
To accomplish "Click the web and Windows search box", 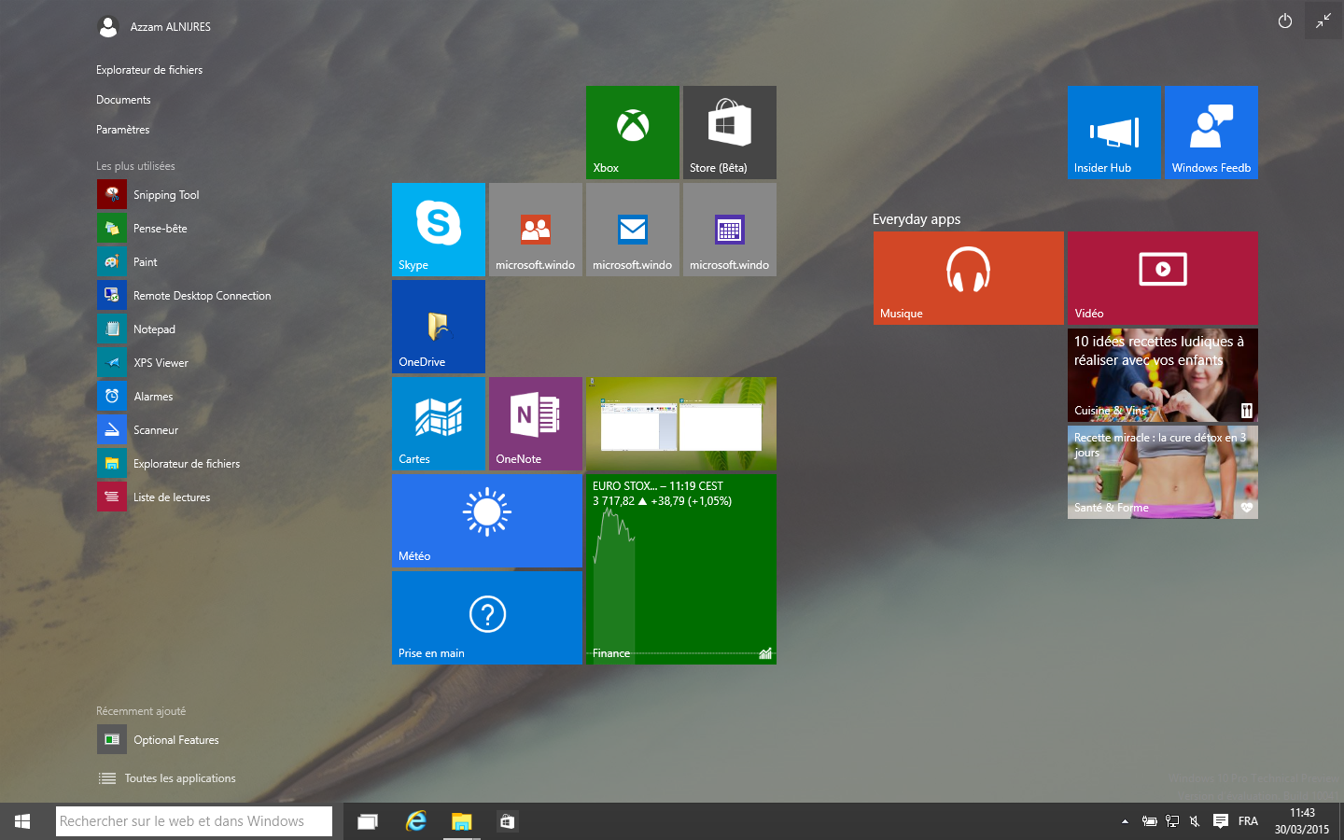I will tap(194, 821).
